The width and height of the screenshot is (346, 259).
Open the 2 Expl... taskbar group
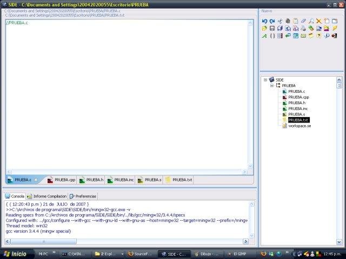pyautogui.click(x=109, y=254)
